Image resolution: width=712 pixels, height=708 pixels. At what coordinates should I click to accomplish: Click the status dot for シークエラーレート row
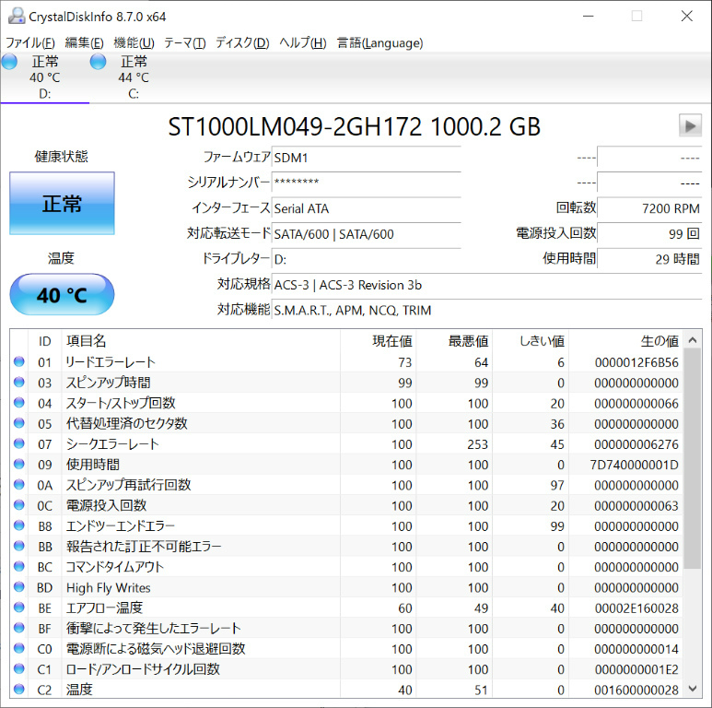(19, 443)
